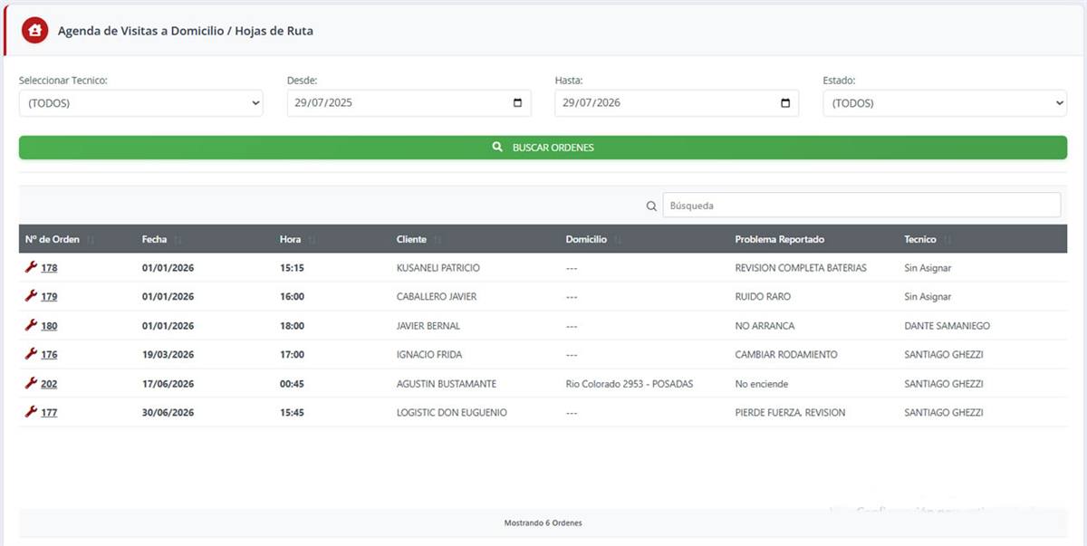Viewport: 1087px width, 546px height.
Task: Click wrench icon for order 177
Action: tap(31, 412)
